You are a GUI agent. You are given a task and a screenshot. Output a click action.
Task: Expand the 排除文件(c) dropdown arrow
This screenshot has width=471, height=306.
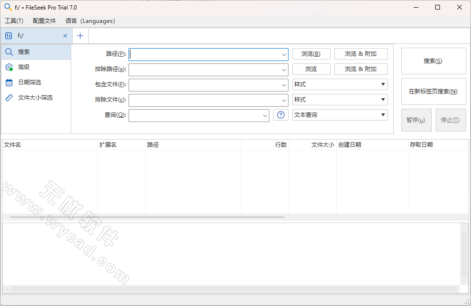[x=284, y=101]
